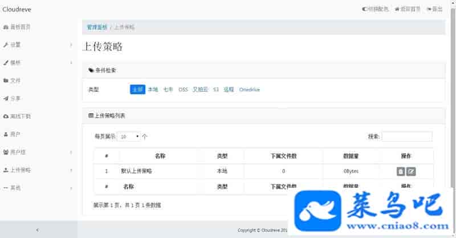Click the 搜索 search input field

coord(406,136)
